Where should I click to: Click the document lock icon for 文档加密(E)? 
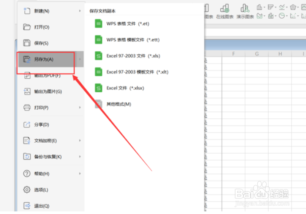tap(27, 140)
